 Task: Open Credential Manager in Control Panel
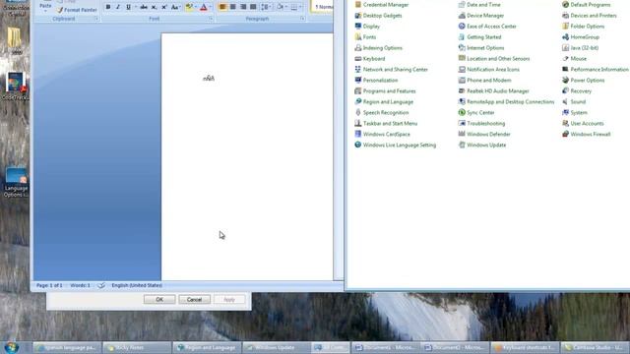pos(381,5)
